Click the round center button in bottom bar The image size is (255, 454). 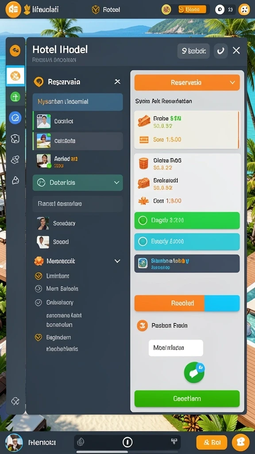[127, 442]
